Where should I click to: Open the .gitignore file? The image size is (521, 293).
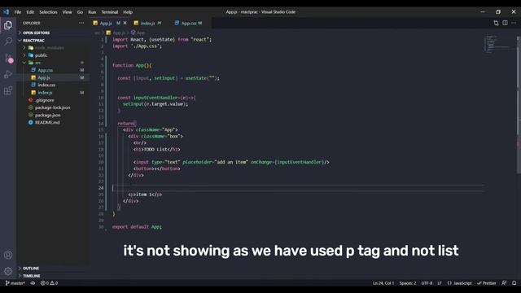[x=45, y=100]
